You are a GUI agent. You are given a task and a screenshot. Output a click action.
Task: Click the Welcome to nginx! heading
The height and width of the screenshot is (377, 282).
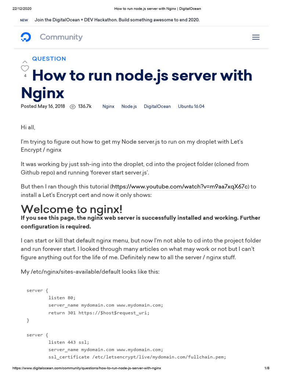pyautogui.click(x=72, y=209)
